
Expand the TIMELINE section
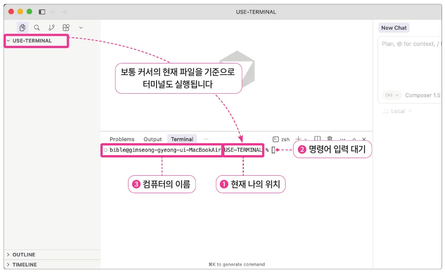[53, 264]
